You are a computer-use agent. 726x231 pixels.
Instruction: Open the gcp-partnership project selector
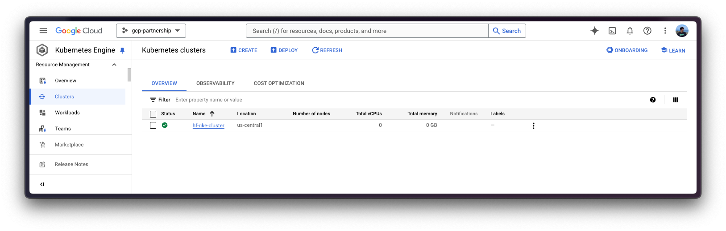point(151,31)
